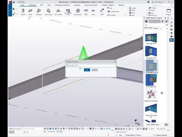Select the Spiral beam tool
This screenshot has width=182, height=137.
(x=78, y=12)
